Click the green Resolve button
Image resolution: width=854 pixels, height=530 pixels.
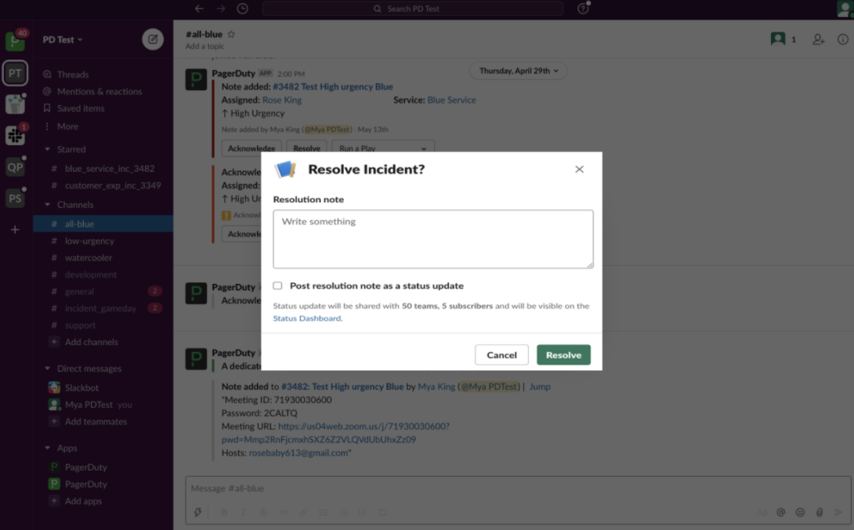[563, 355]
